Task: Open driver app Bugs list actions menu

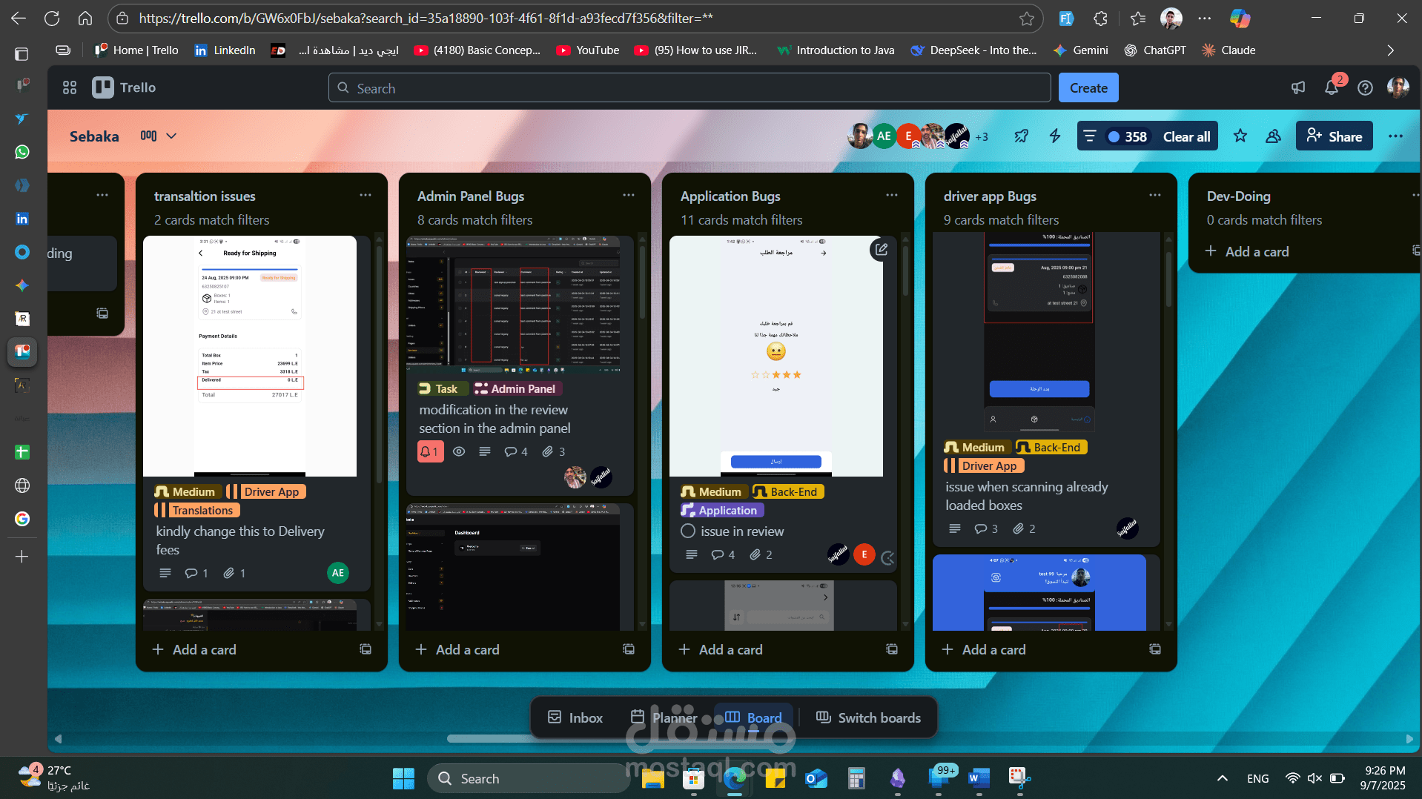Action: tap(1155, 195)
